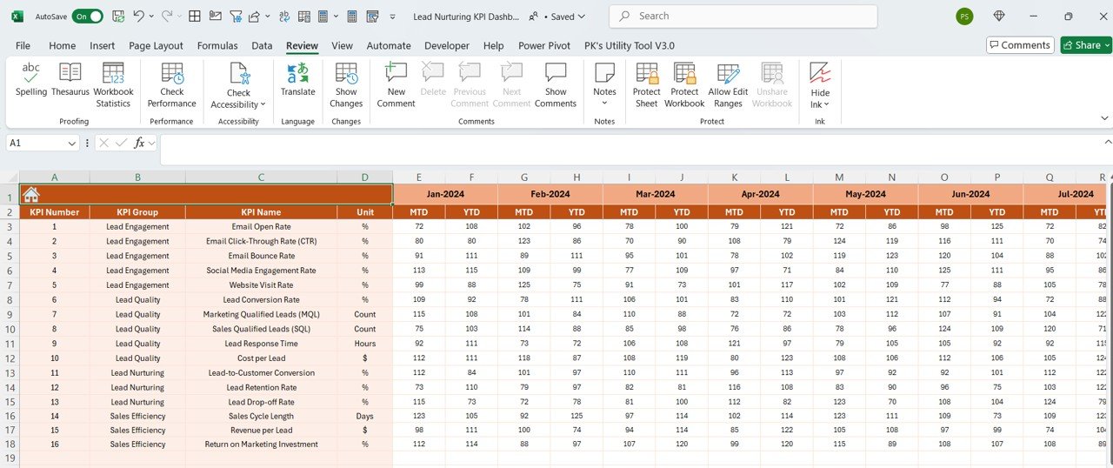Open PK's Utility Tool V3.0 tab
1113x468 pixels.
coord(630,46)
